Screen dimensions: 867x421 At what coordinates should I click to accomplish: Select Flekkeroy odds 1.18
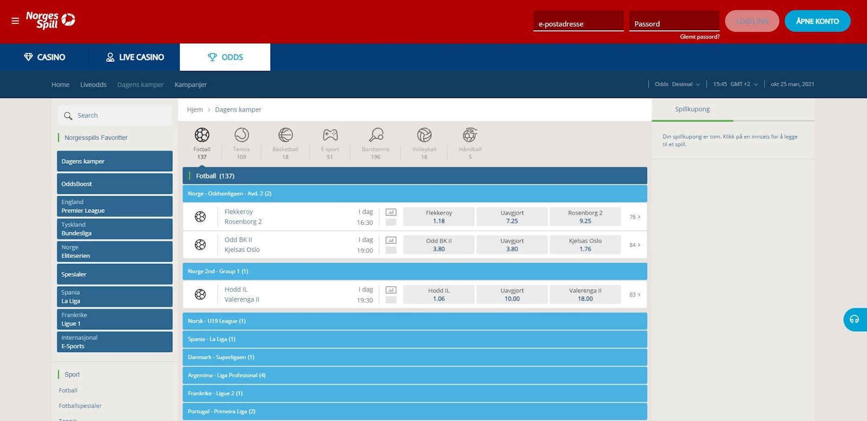[439, 217]
